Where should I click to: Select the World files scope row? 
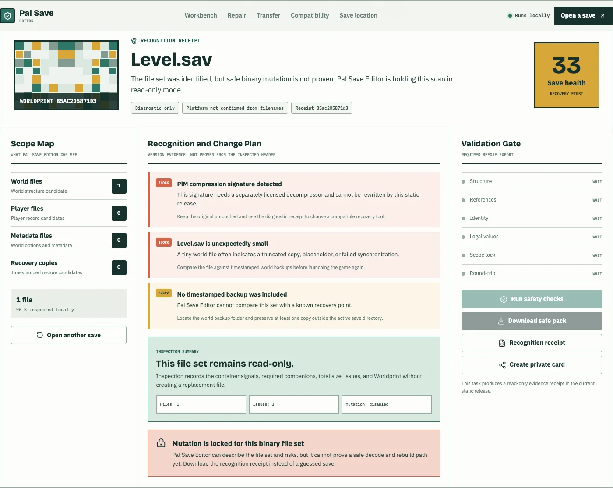[x=69, y=186]
